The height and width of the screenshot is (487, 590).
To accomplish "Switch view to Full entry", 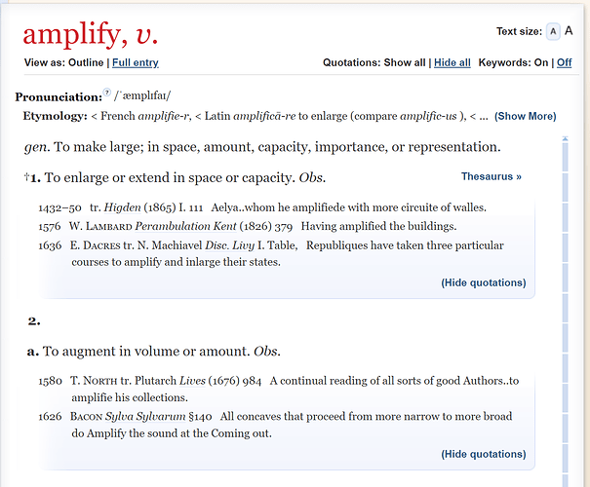I will click(136, 62).
